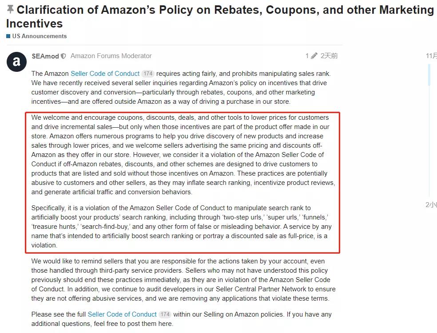Click the blue square US Announcements category badge
This screenshot has width=437, height=333.
pyautogui.click(x=8, y=36)
